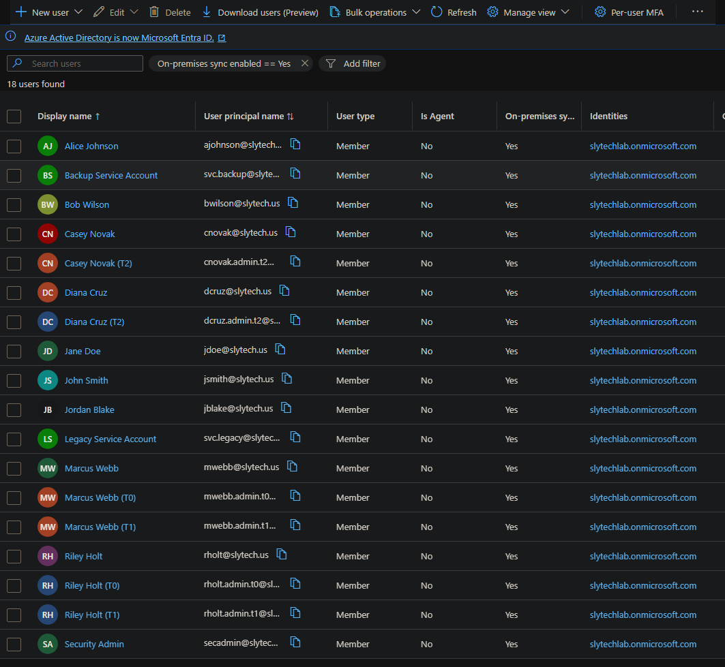Copy jsmith@slytech.us to clipboard

(286, 378)
